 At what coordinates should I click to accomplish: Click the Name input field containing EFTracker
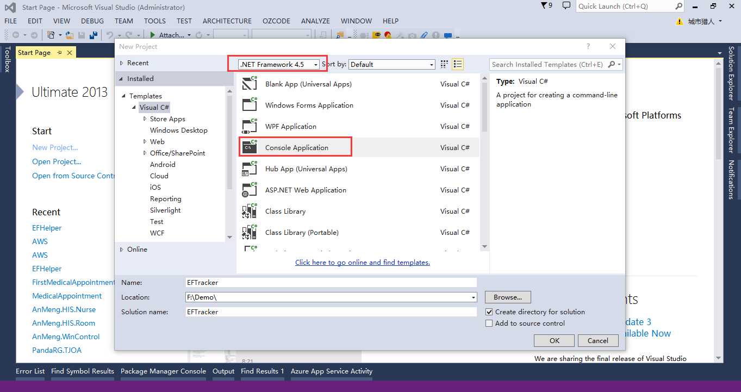click(331, 283)
